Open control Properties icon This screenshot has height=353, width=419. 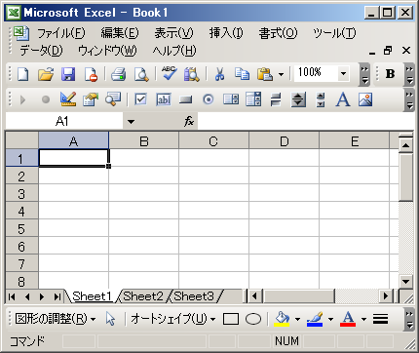coord(91,99)
